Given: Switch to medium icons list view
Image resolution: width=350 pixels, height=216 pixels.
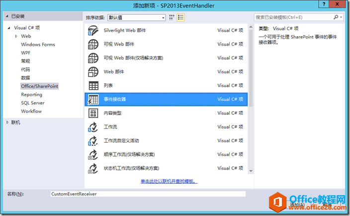Looking at the screenshot, I should tap(180, 17).
